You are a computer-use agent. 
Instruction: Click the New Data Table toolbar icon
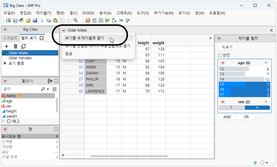pyautogui.click(x=8, y=20)
